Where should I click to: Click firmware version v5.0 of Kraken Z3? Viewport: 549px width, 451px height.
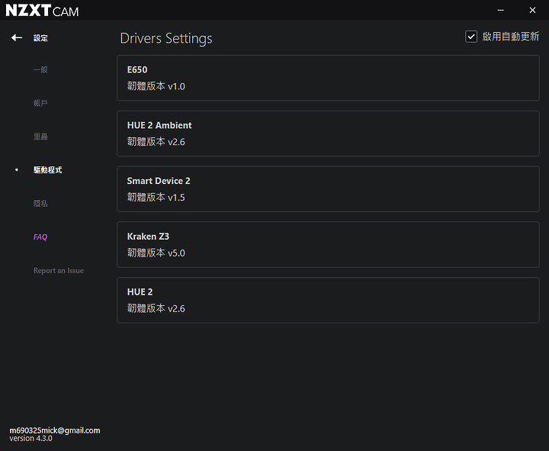point(156,253)
